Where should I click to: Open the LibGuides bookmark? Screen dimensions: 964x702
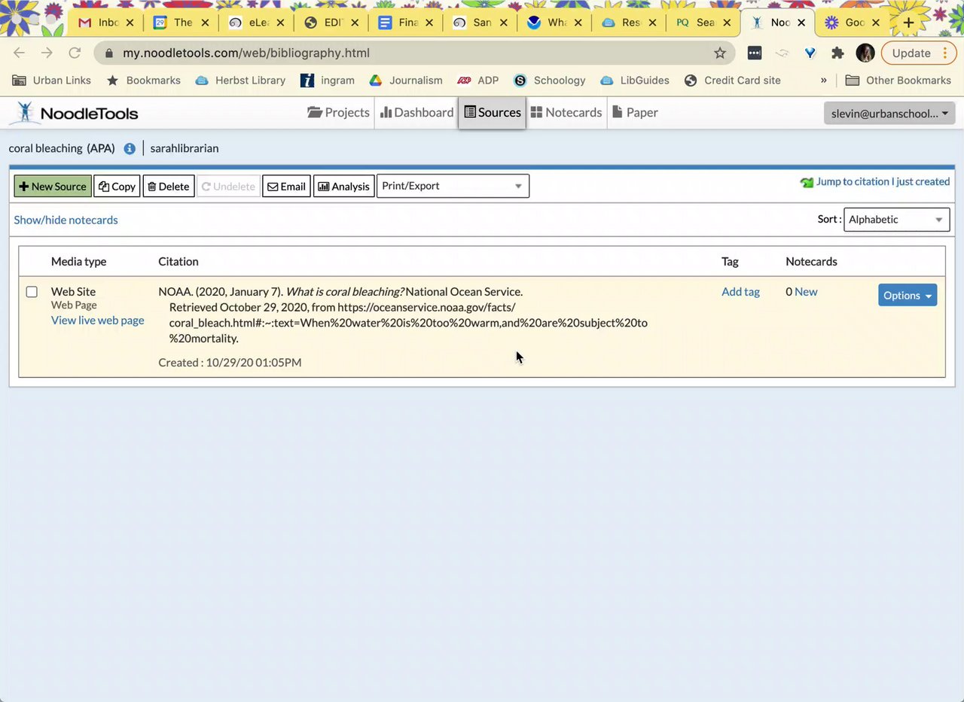[x=635, y=81]
